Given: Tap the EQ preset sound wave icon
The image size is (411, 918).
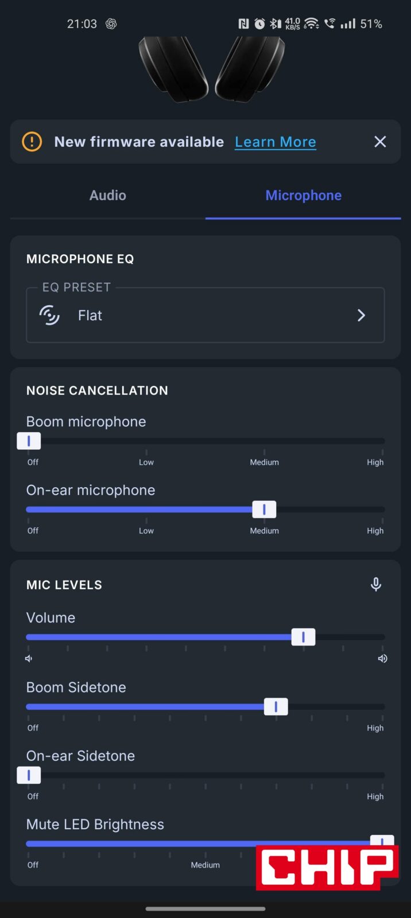Looking at the screenshot, I should (x=49, y=315).
